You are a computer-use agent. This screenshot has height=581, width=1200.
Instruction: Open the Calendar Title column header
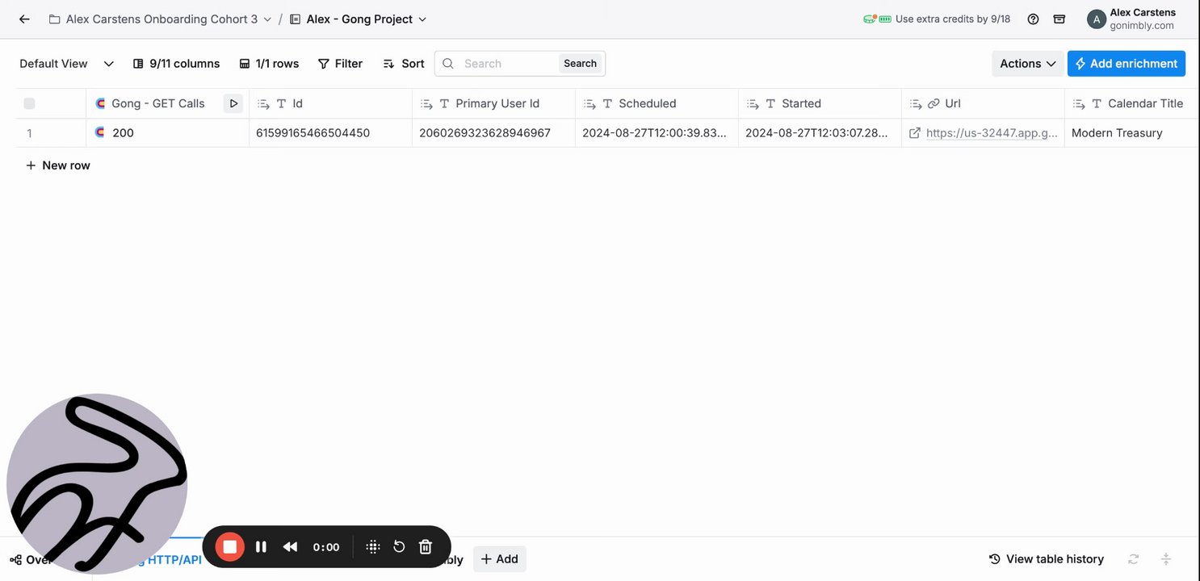(x=1132, y=103)
